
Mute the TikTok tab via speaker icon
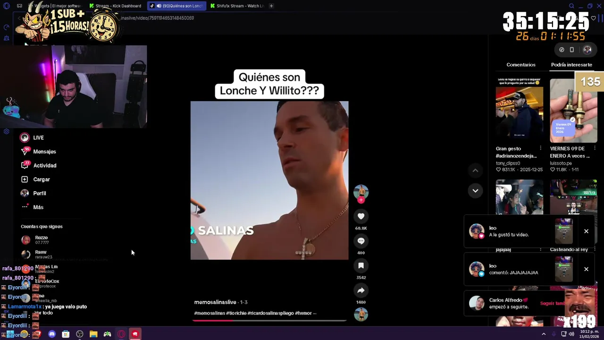coord(159,6)
